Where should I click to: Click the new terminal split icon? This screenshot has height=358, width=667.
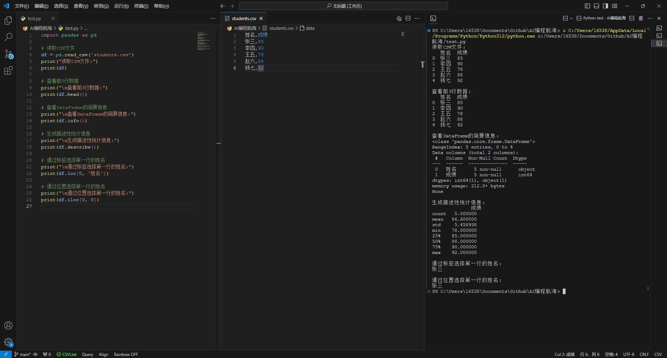tap(565, 18)
